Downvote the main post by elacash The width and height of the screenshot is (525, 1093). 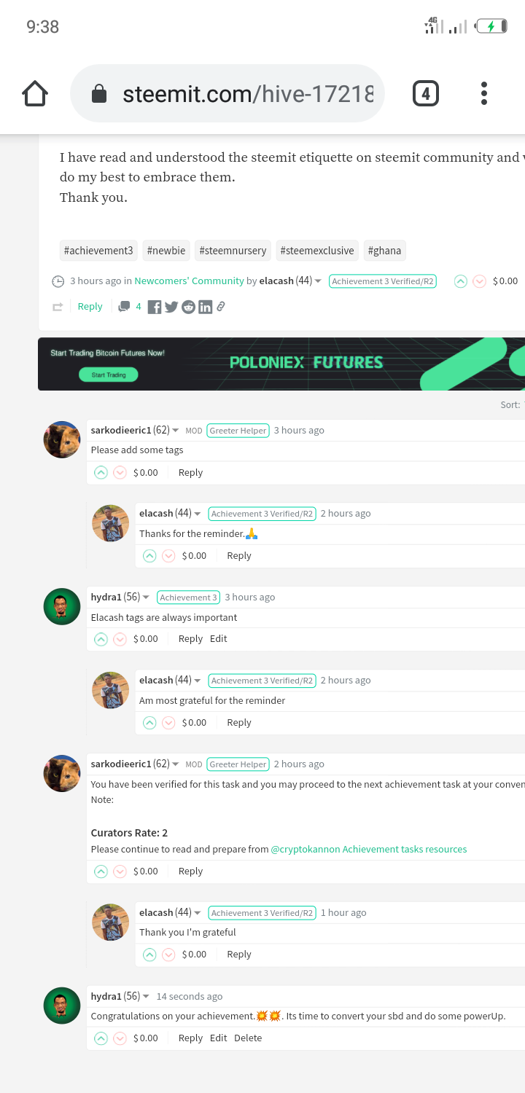pyautogui.click(x=479, y=281)
